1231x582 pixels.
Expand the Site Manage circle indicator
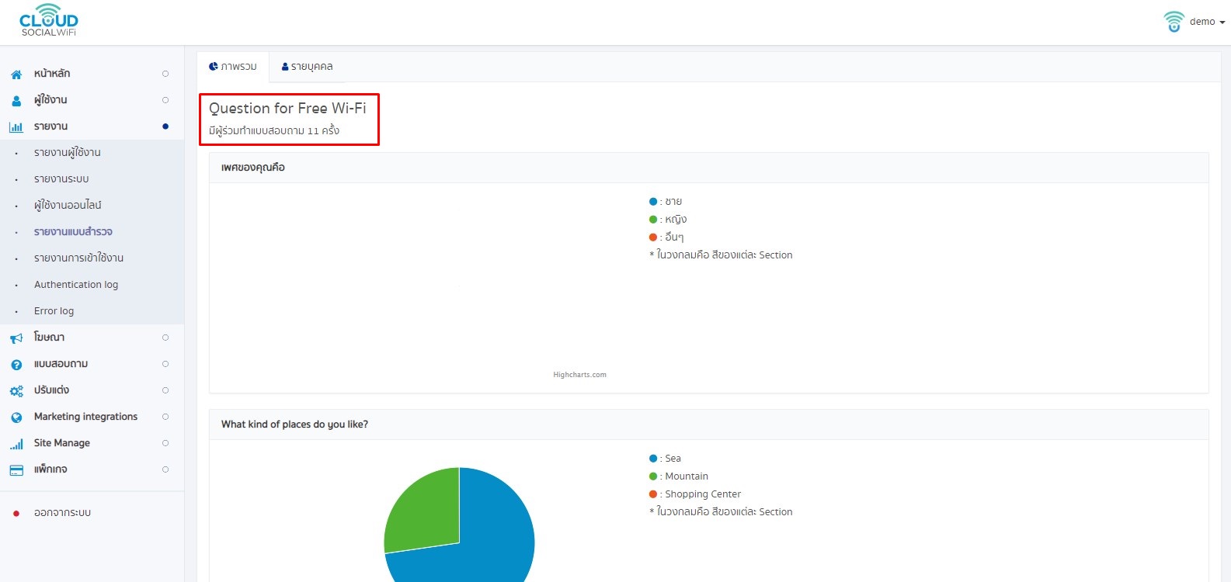165,443
